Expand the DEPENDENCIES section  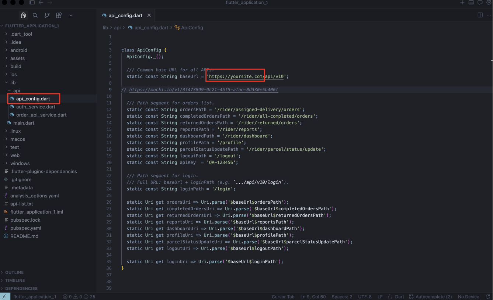tap(21, 289)
